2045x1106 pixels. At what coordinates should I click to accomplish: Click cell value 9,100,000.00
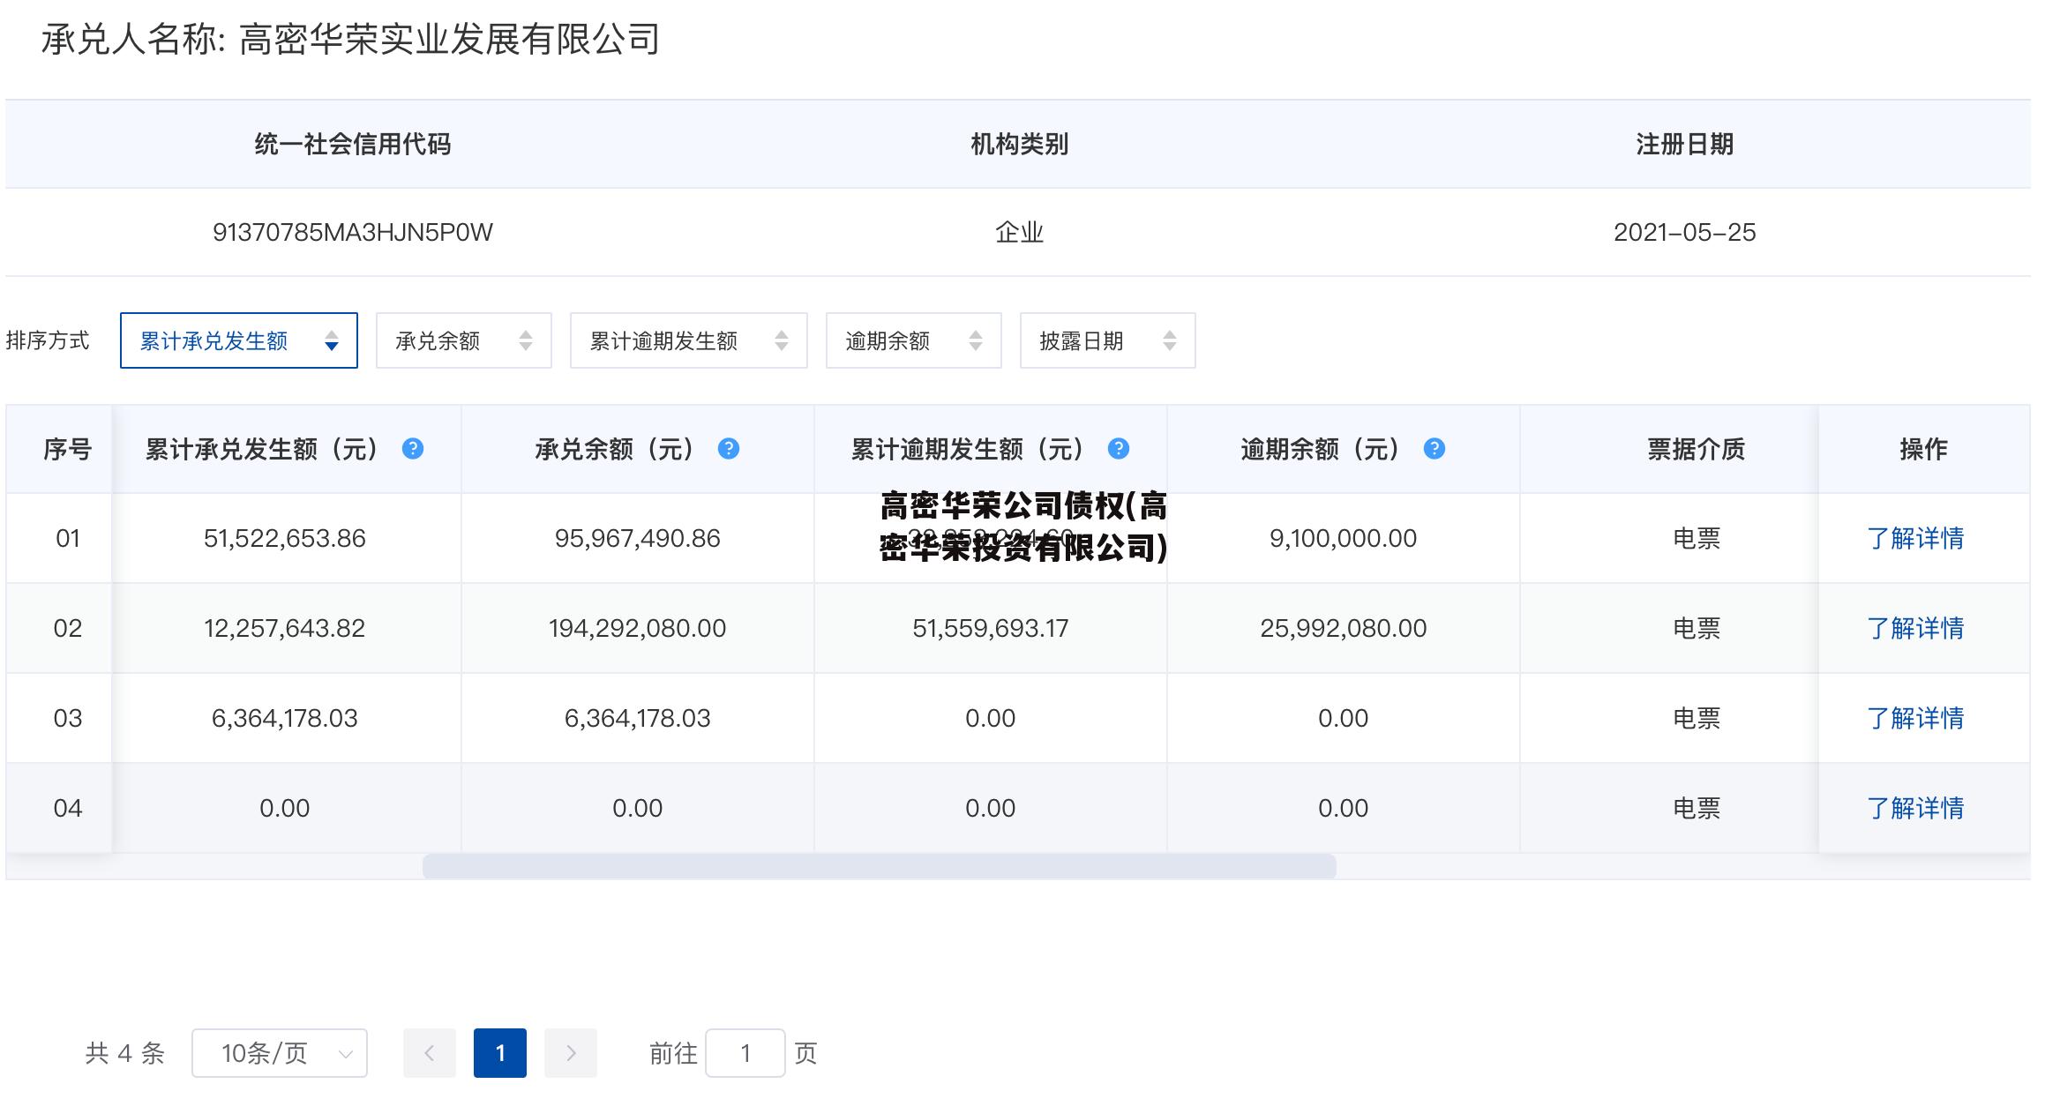tap(1344, 538)
